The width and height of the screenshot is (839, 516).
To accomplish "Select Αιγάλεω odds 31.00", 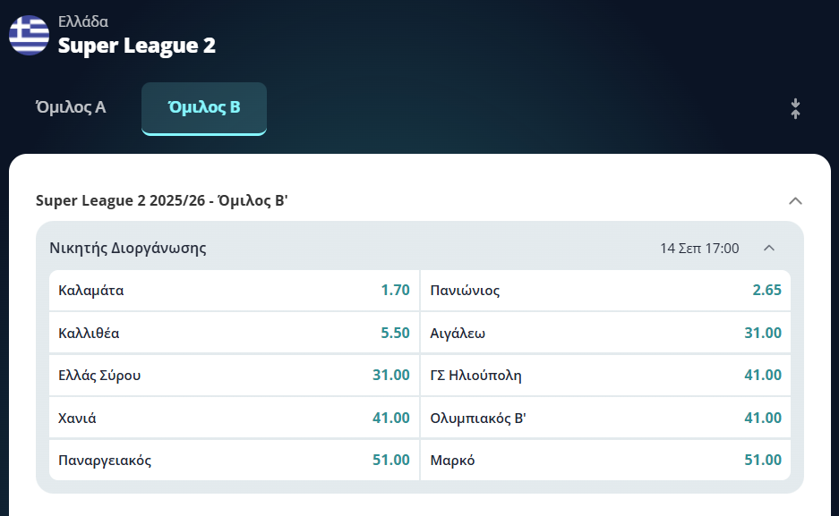I will coord(605,333).
